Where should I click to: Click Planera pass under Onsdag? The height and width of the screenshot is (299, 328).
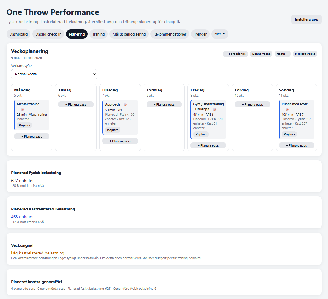(120, 141)
